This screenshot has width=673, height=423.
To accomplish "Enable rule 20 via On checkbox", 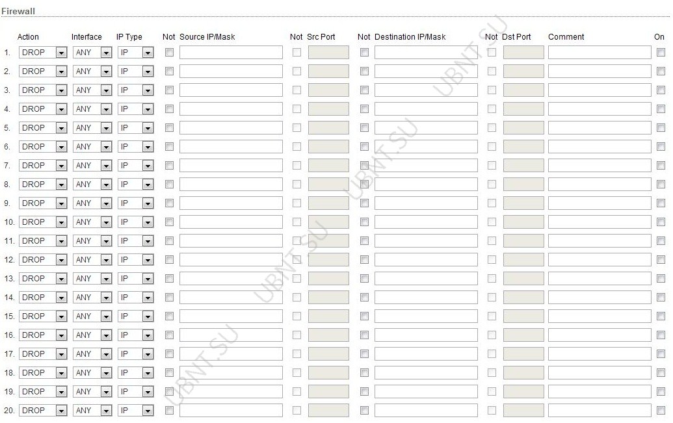I will (661, 411).
